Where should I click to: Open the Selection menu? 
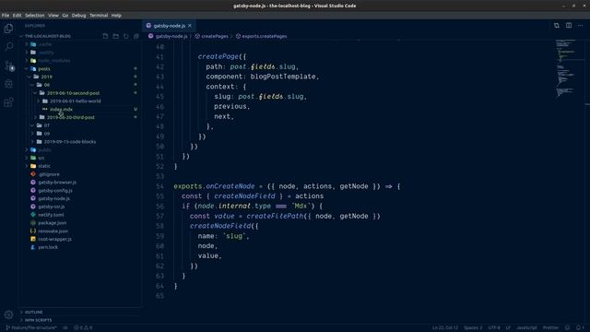(35, 16)
